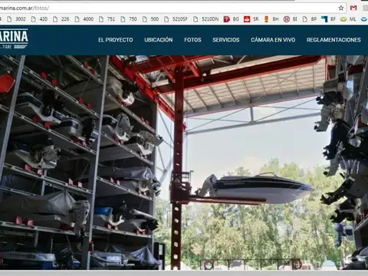Open the Gmail extension icon

click(x=353, y=8)
